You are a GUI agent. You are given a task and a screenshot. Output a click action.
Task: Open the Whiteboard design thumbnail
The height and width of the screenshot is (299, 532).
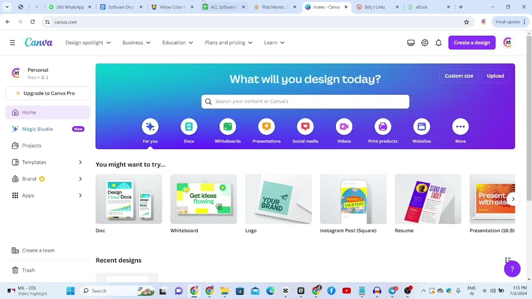[x=204, y=199]
